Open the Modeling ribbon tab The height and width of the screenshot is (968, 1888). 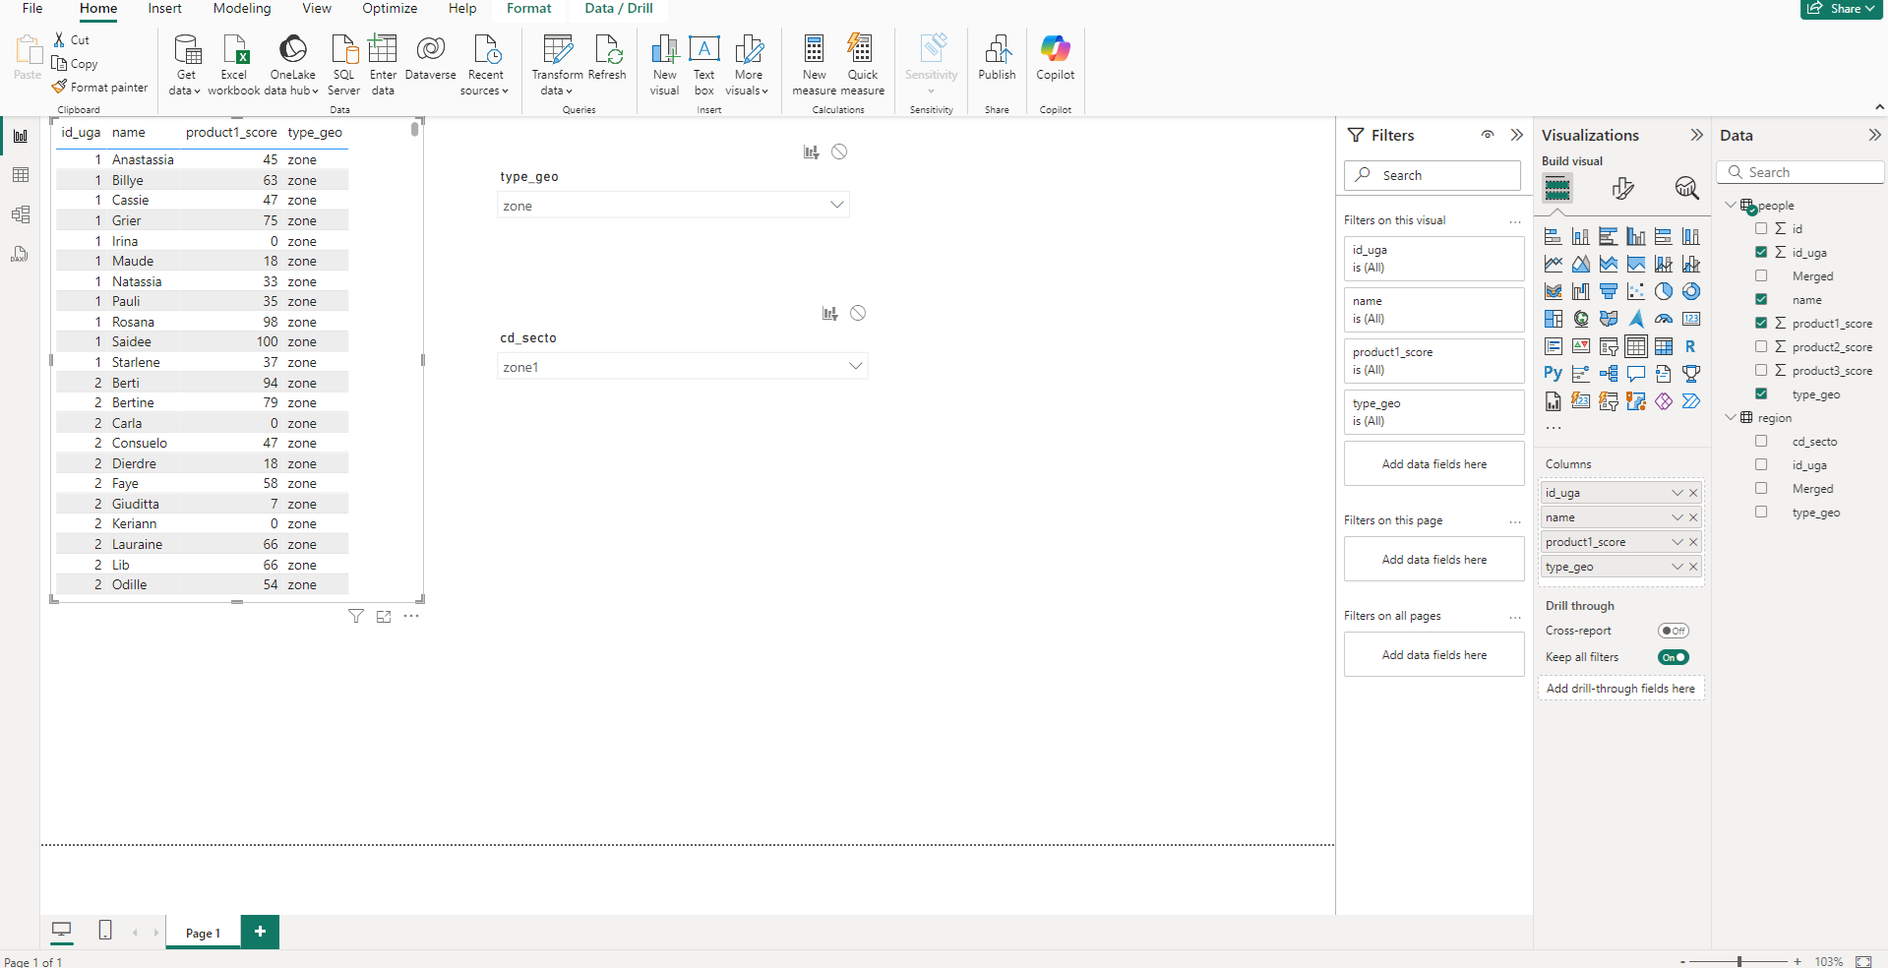pos(242,8)
